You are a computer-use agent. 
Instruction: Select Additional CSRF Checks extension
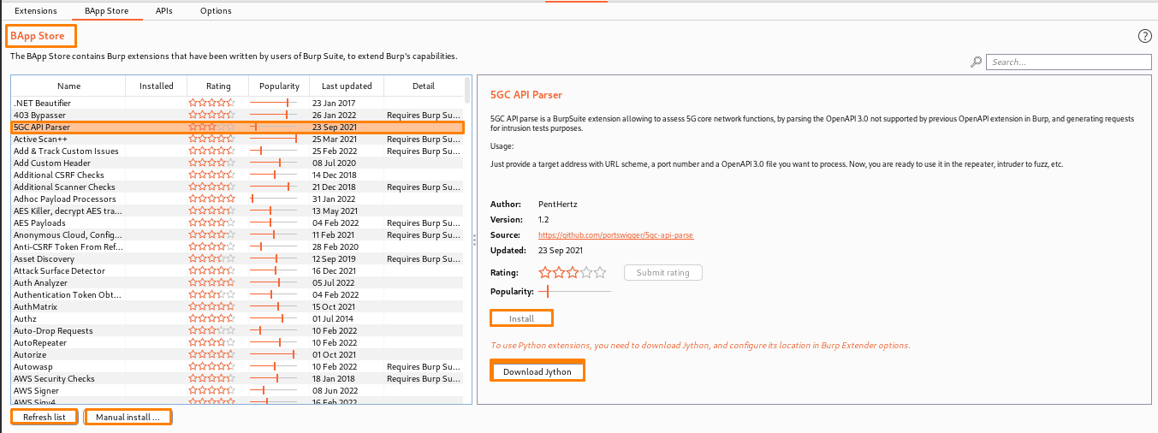(237, 175)
